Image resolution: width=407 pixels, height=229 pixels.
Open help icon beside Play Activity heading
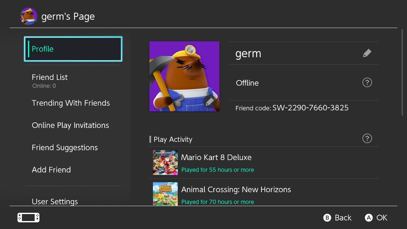tap(367, 138)
